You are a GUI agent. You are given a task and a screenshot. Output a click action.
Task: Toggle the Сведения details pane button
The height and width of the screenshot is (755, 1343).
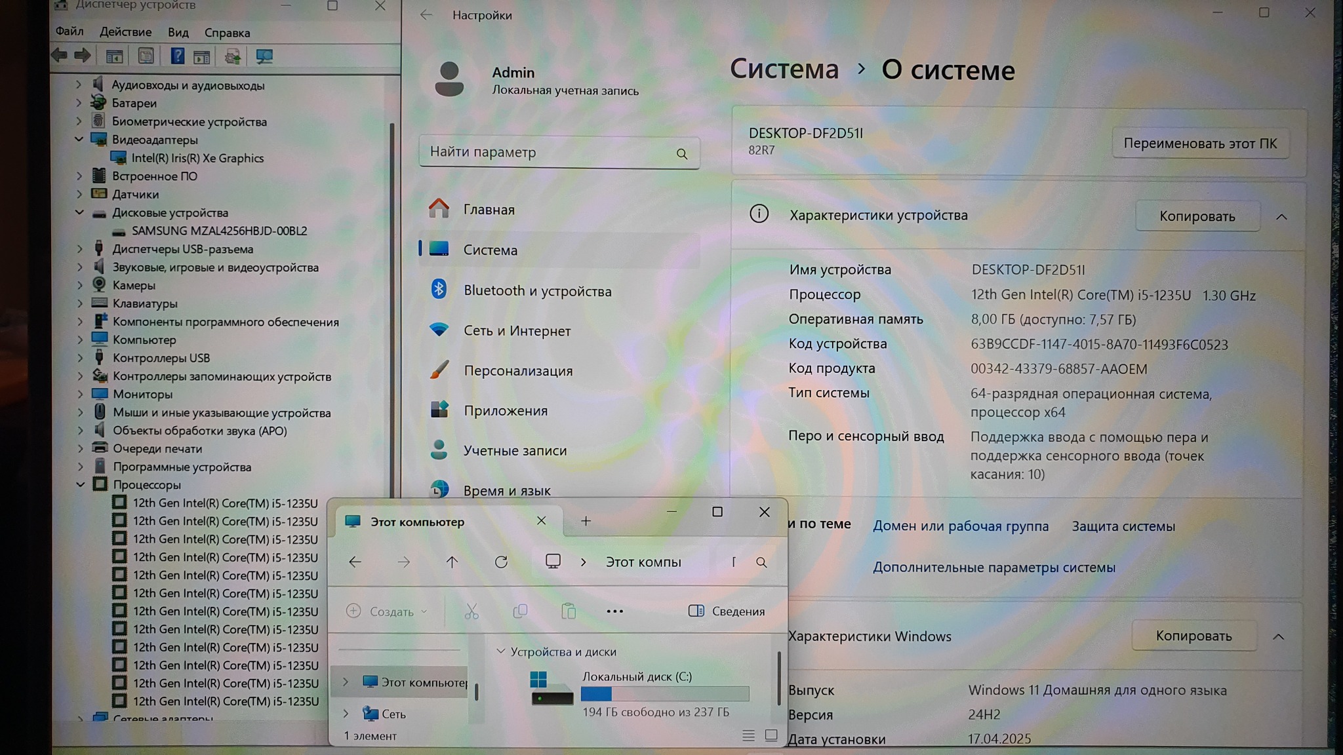(727, 611)
